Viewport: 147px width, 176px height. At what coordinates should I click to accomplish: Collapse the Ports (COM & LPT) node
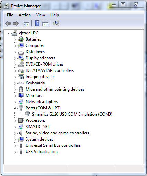click(x=15, y=108)
